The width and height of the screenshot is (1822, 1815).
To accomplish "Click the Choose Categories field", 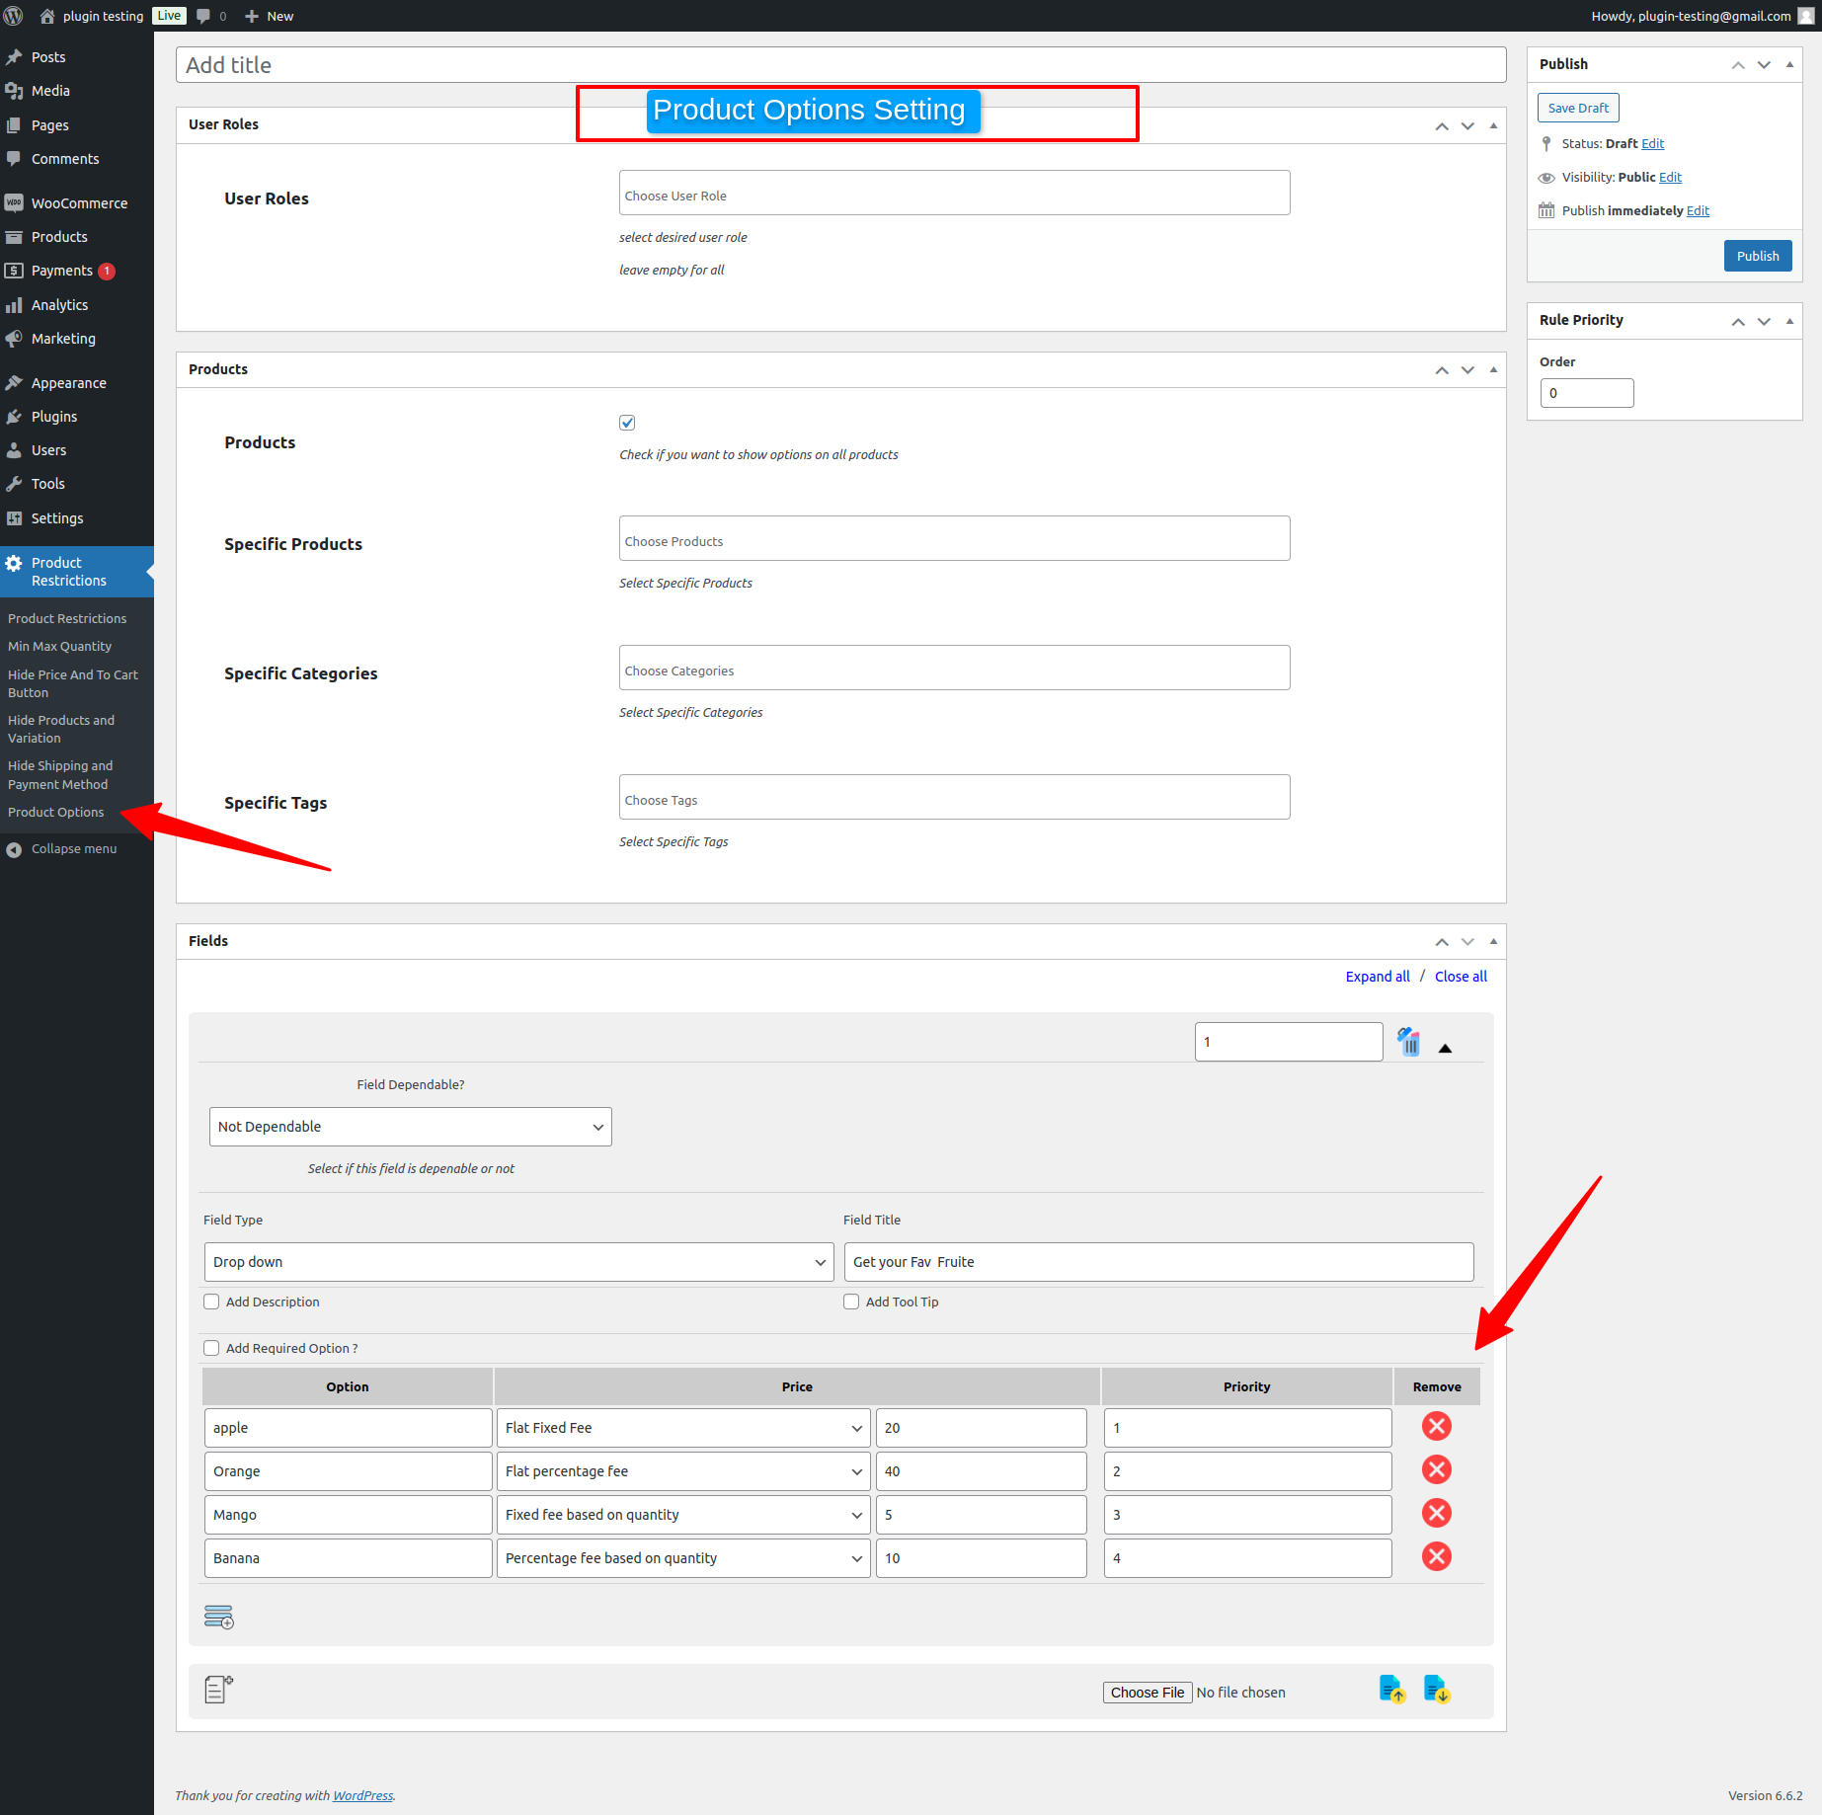I will click(955, 668).
